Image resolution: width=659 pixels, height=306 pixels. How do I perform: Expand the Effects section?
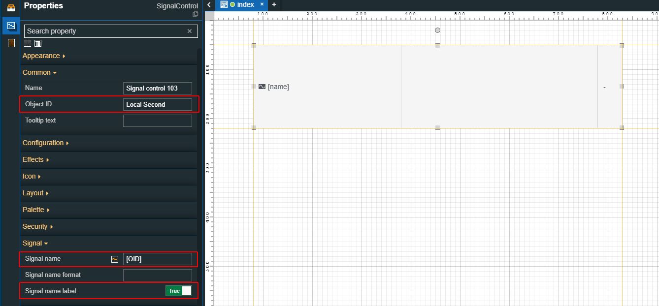pos(35,159)
